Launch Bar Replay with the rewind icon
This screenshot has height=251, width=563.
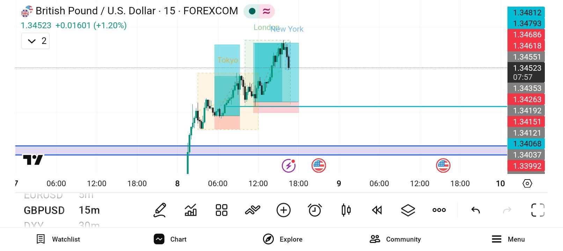point(376,210)
